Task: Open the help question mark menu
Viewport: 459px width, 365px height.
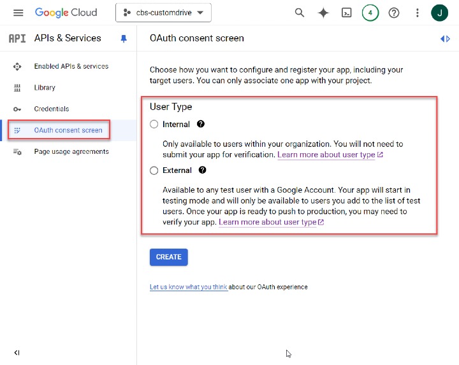Action: 394,13
